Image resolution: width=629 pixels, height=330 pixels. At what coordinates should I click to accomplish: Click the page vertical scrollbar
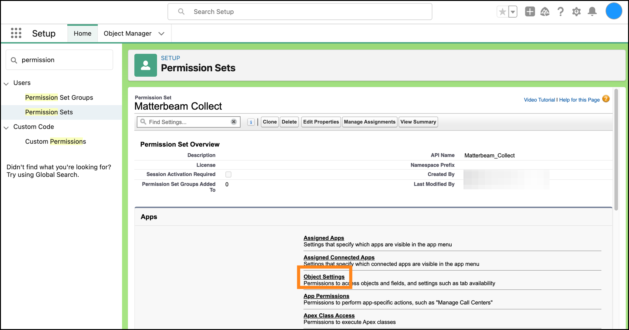click(616, 150)
